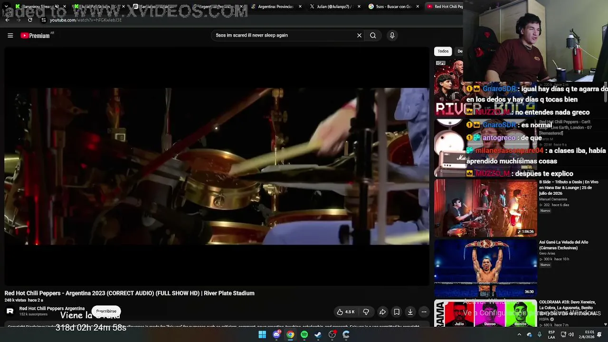
Task: Dislike the video with thumbs-down icon
Action: click(366, 312)
